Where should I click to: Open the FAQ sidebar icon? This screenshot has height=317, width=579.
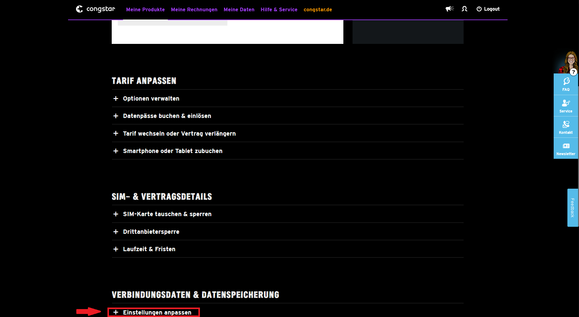click(566, 84)
